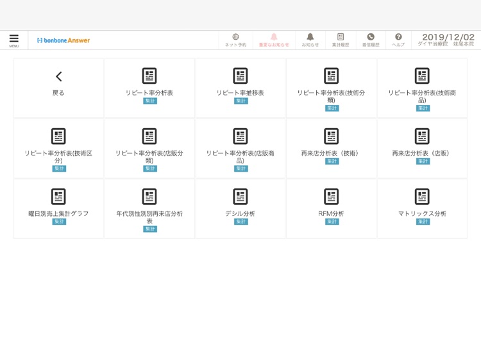481x360 pixels.
Task: Open 再来店分析表（技術）report icon
Action: [332, 136]
